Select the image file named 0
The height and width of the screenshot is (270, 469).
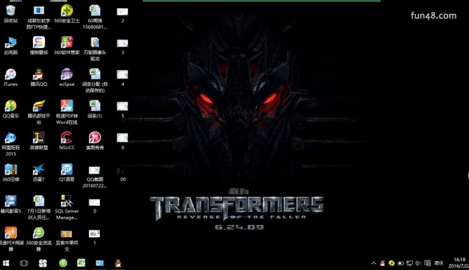[94, 203]
